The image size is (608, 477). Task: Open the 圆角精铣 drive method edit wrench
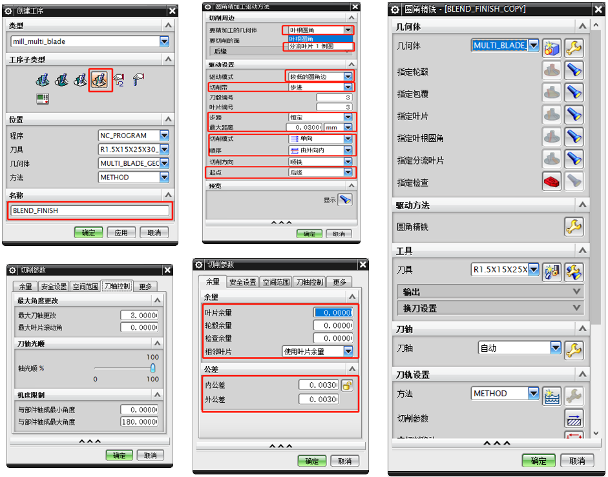coord(574,227)
